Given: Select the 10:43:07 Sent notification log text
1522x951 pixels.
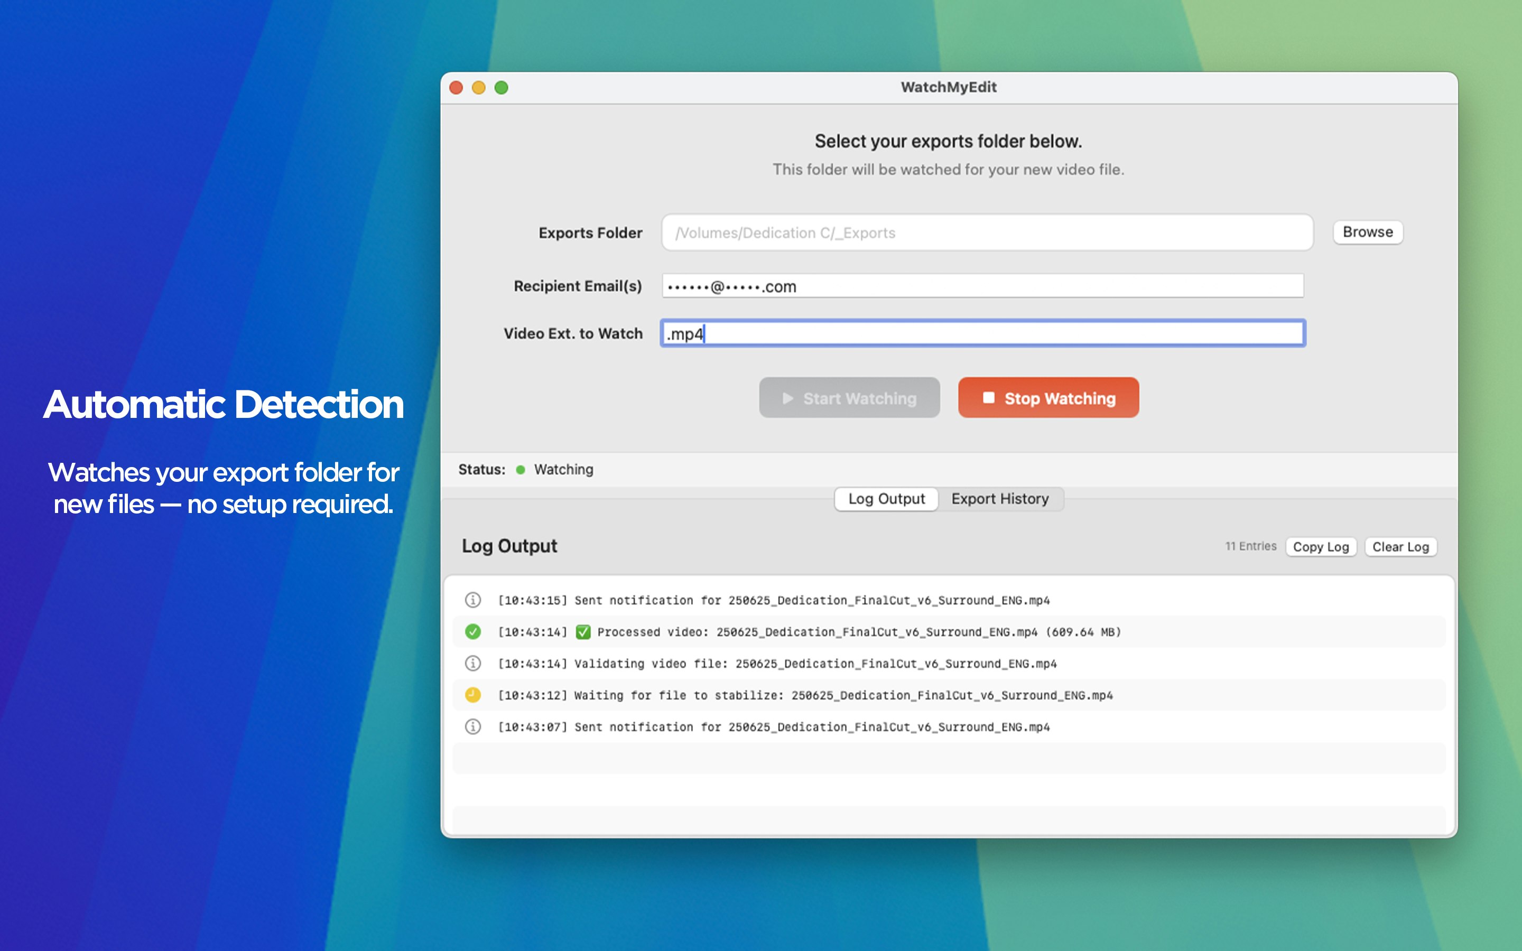Looking at the screenshot, I should pyautogui.click(x=774, y=727).
